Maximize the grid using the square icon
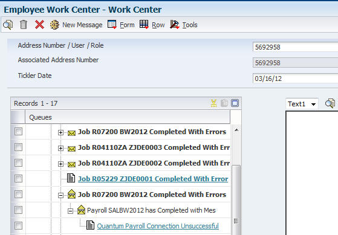Image resolution: width=338 pixels, height=235 pixels. point(235,103)
